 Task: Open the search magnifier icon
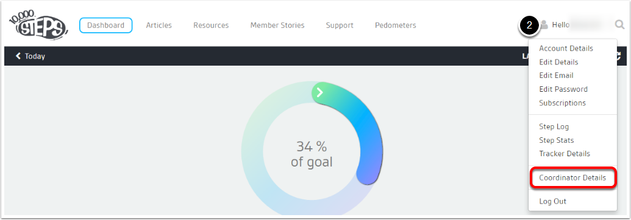pyautogui.click(x=620, y=25)
